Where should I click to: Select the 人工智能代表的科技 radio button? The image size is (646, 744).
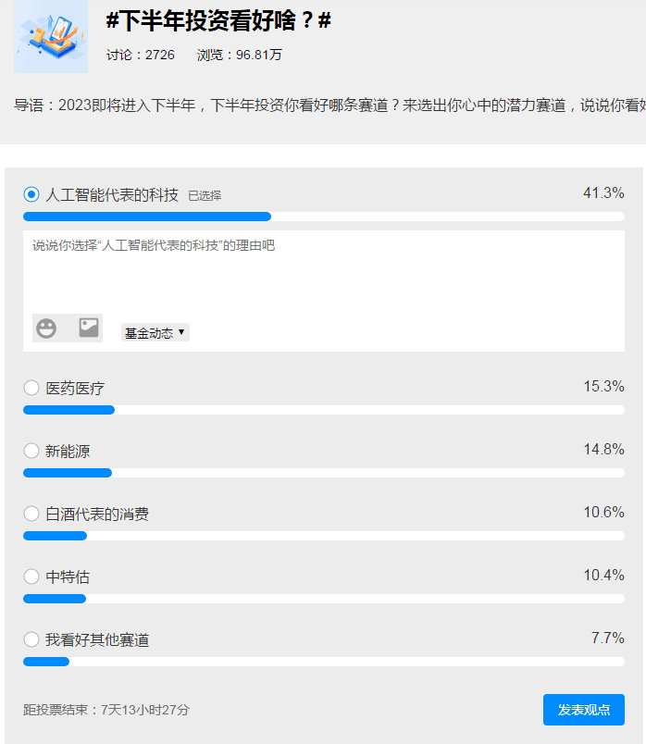click(x=31, y=194)
